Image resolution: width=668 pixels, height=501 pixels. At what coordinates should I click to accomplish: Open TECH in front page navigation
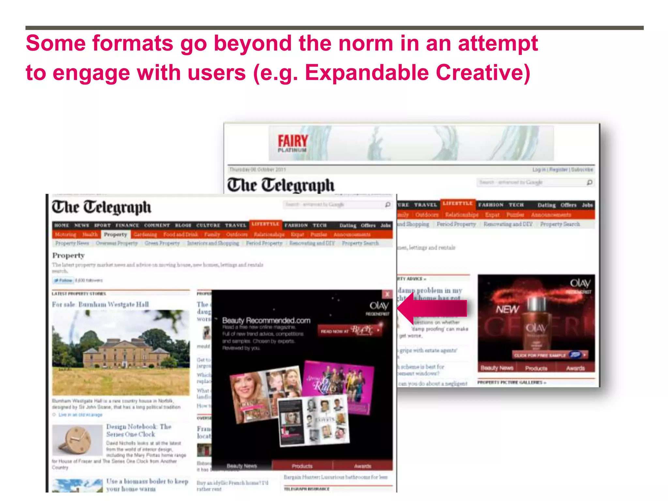point(320,225)
